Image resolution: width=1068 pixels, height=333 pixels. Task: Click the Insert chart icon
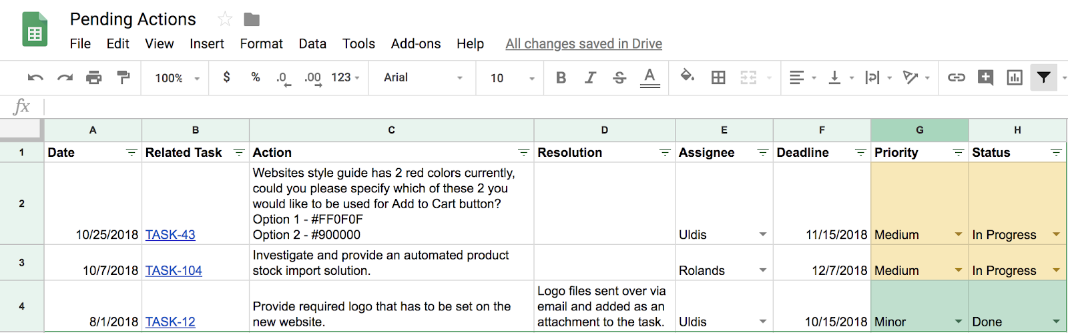pyautogui.click(x=1015, y=78)
